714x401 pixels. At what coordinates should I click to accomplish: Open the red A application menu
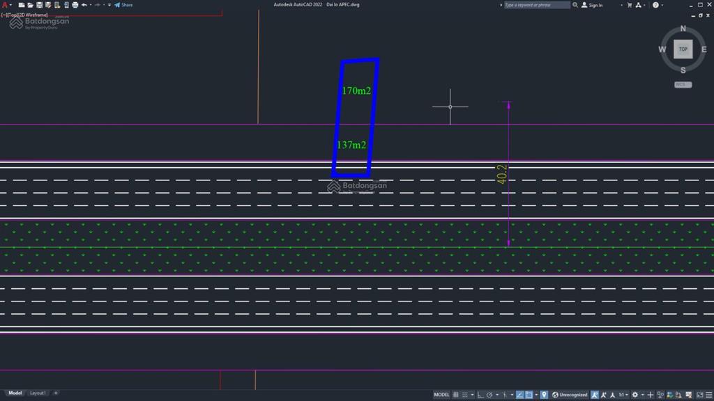tap(4, 4)
